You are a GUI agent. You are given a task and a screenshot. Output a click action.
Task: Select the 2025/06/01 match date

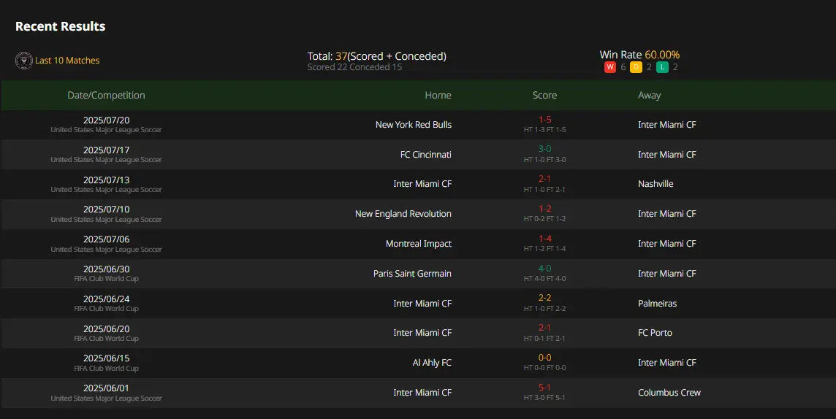(x=106, y=388)
